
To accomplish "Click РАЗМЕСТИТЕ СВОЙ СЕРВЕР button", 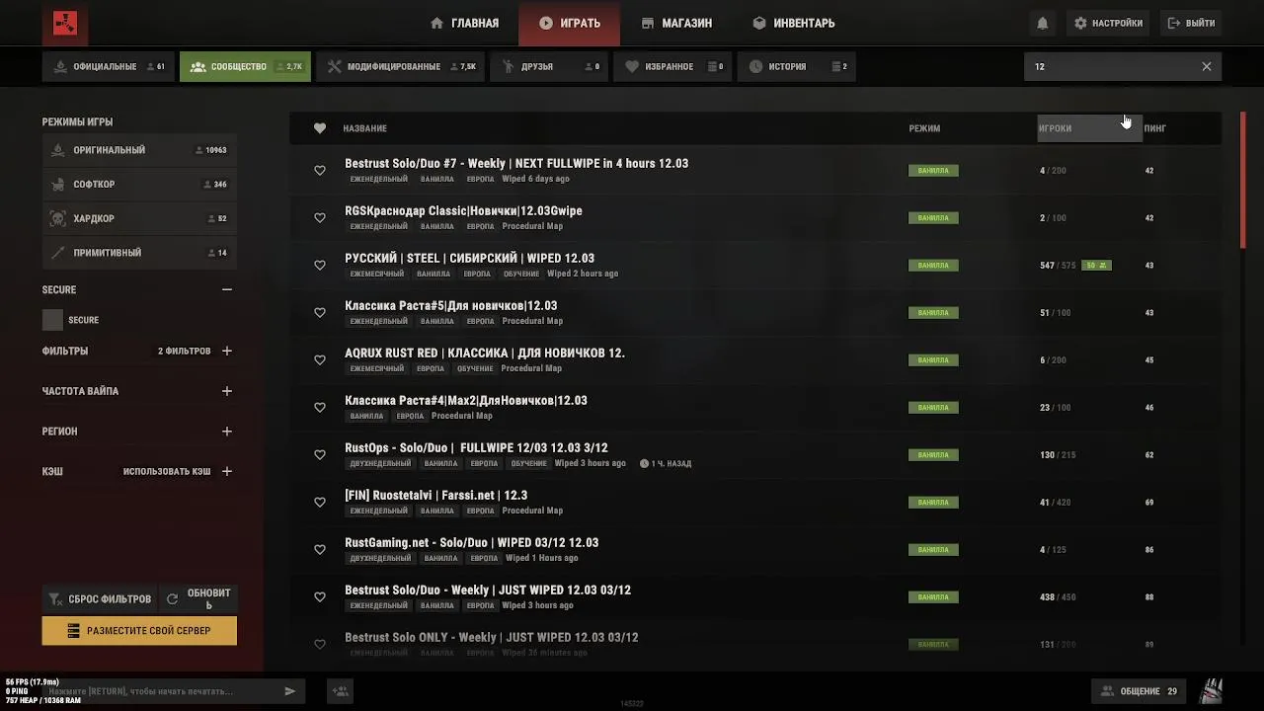I will (139, 631).
